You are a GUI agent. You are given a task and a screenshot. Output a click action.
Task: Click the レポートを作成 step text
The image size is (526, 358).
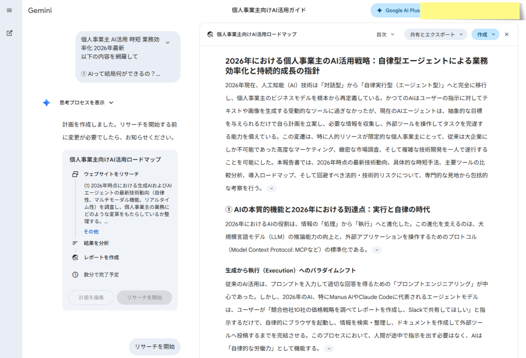[101, 257]
